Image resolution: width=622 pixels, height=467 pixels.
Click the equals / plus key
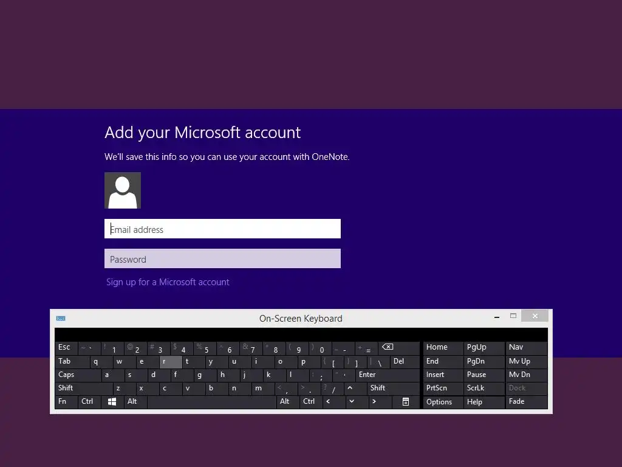click(366, 348)
